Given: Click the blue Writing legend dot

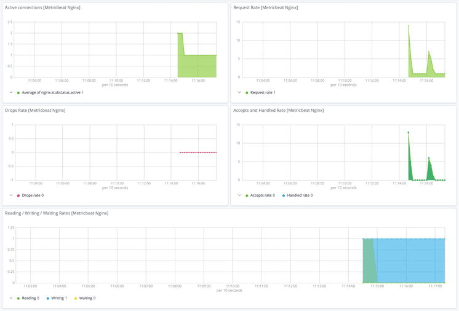Looking at the screenshot, I should click(48, 298).
